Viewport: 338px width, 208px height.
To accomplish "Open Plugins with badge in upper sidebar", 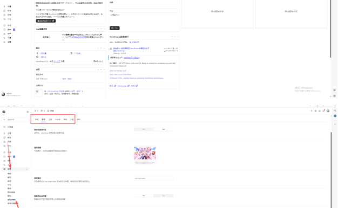I will pos(9,30).
